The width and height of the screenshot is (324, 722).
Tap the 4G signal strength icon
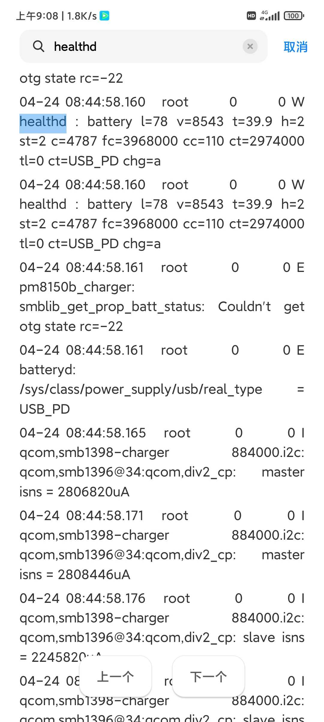270,15
